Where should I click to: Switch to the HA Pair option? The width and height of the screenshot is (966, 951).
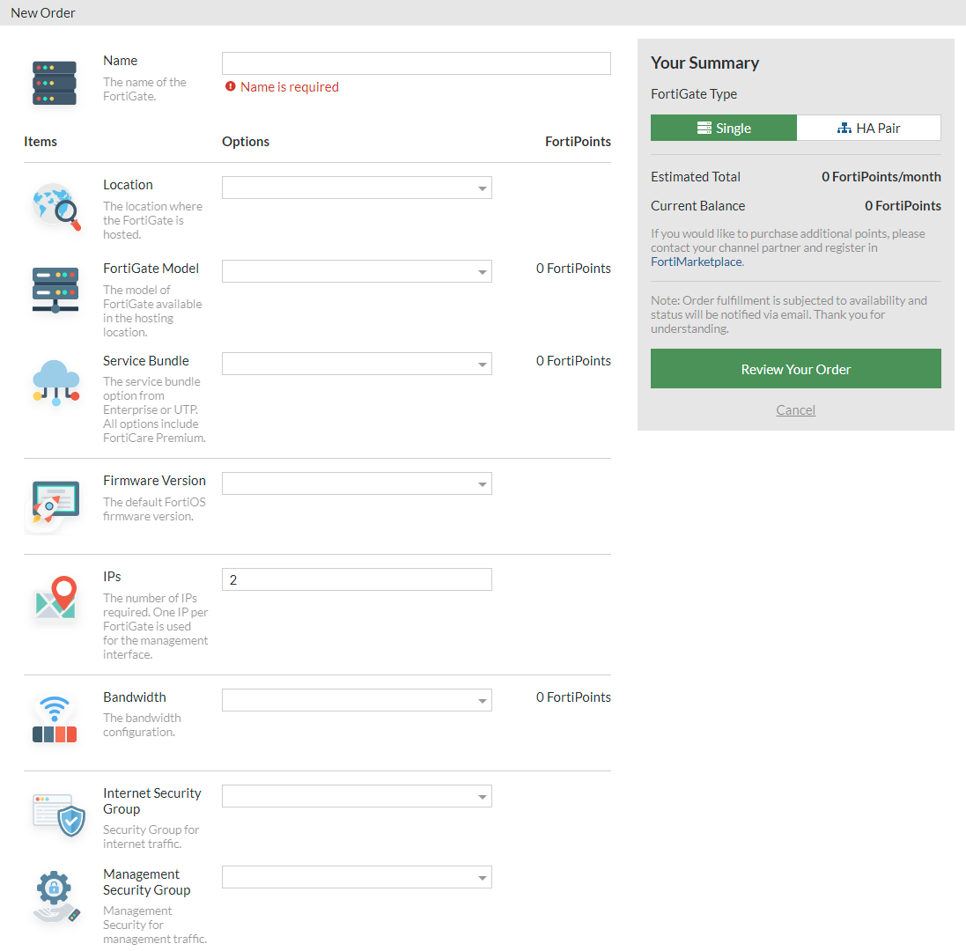[868, 127]
